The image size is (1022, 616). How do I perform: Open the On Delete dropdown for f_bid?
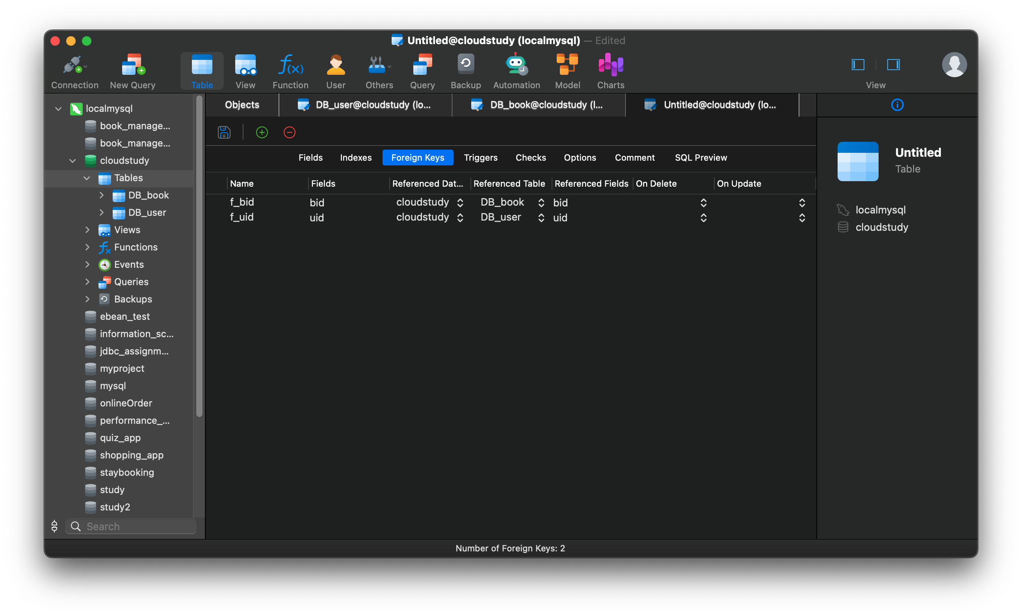(703, 203)
